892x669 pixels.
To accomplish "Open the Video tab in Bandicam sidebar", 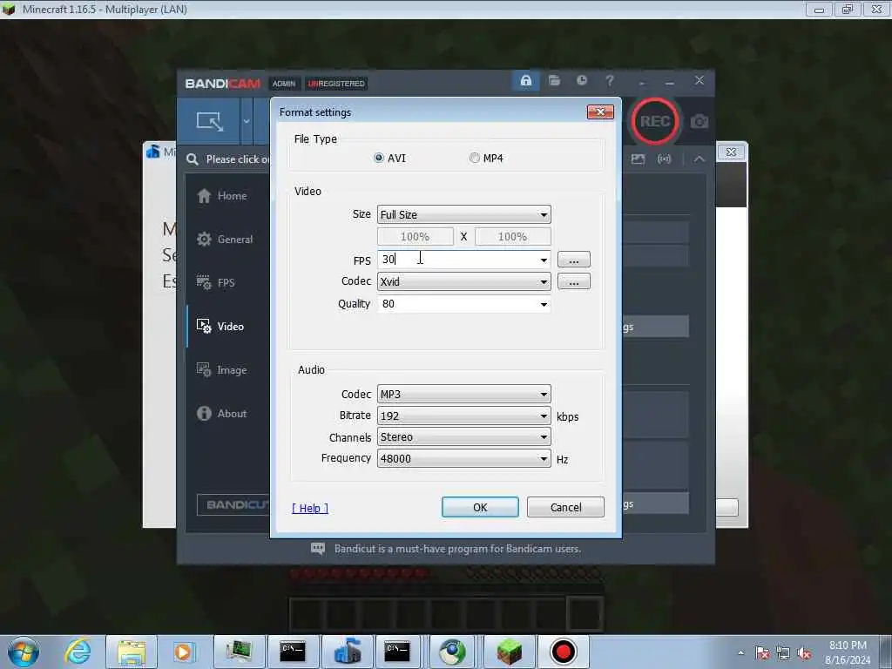I will click(x=227, y=327).
